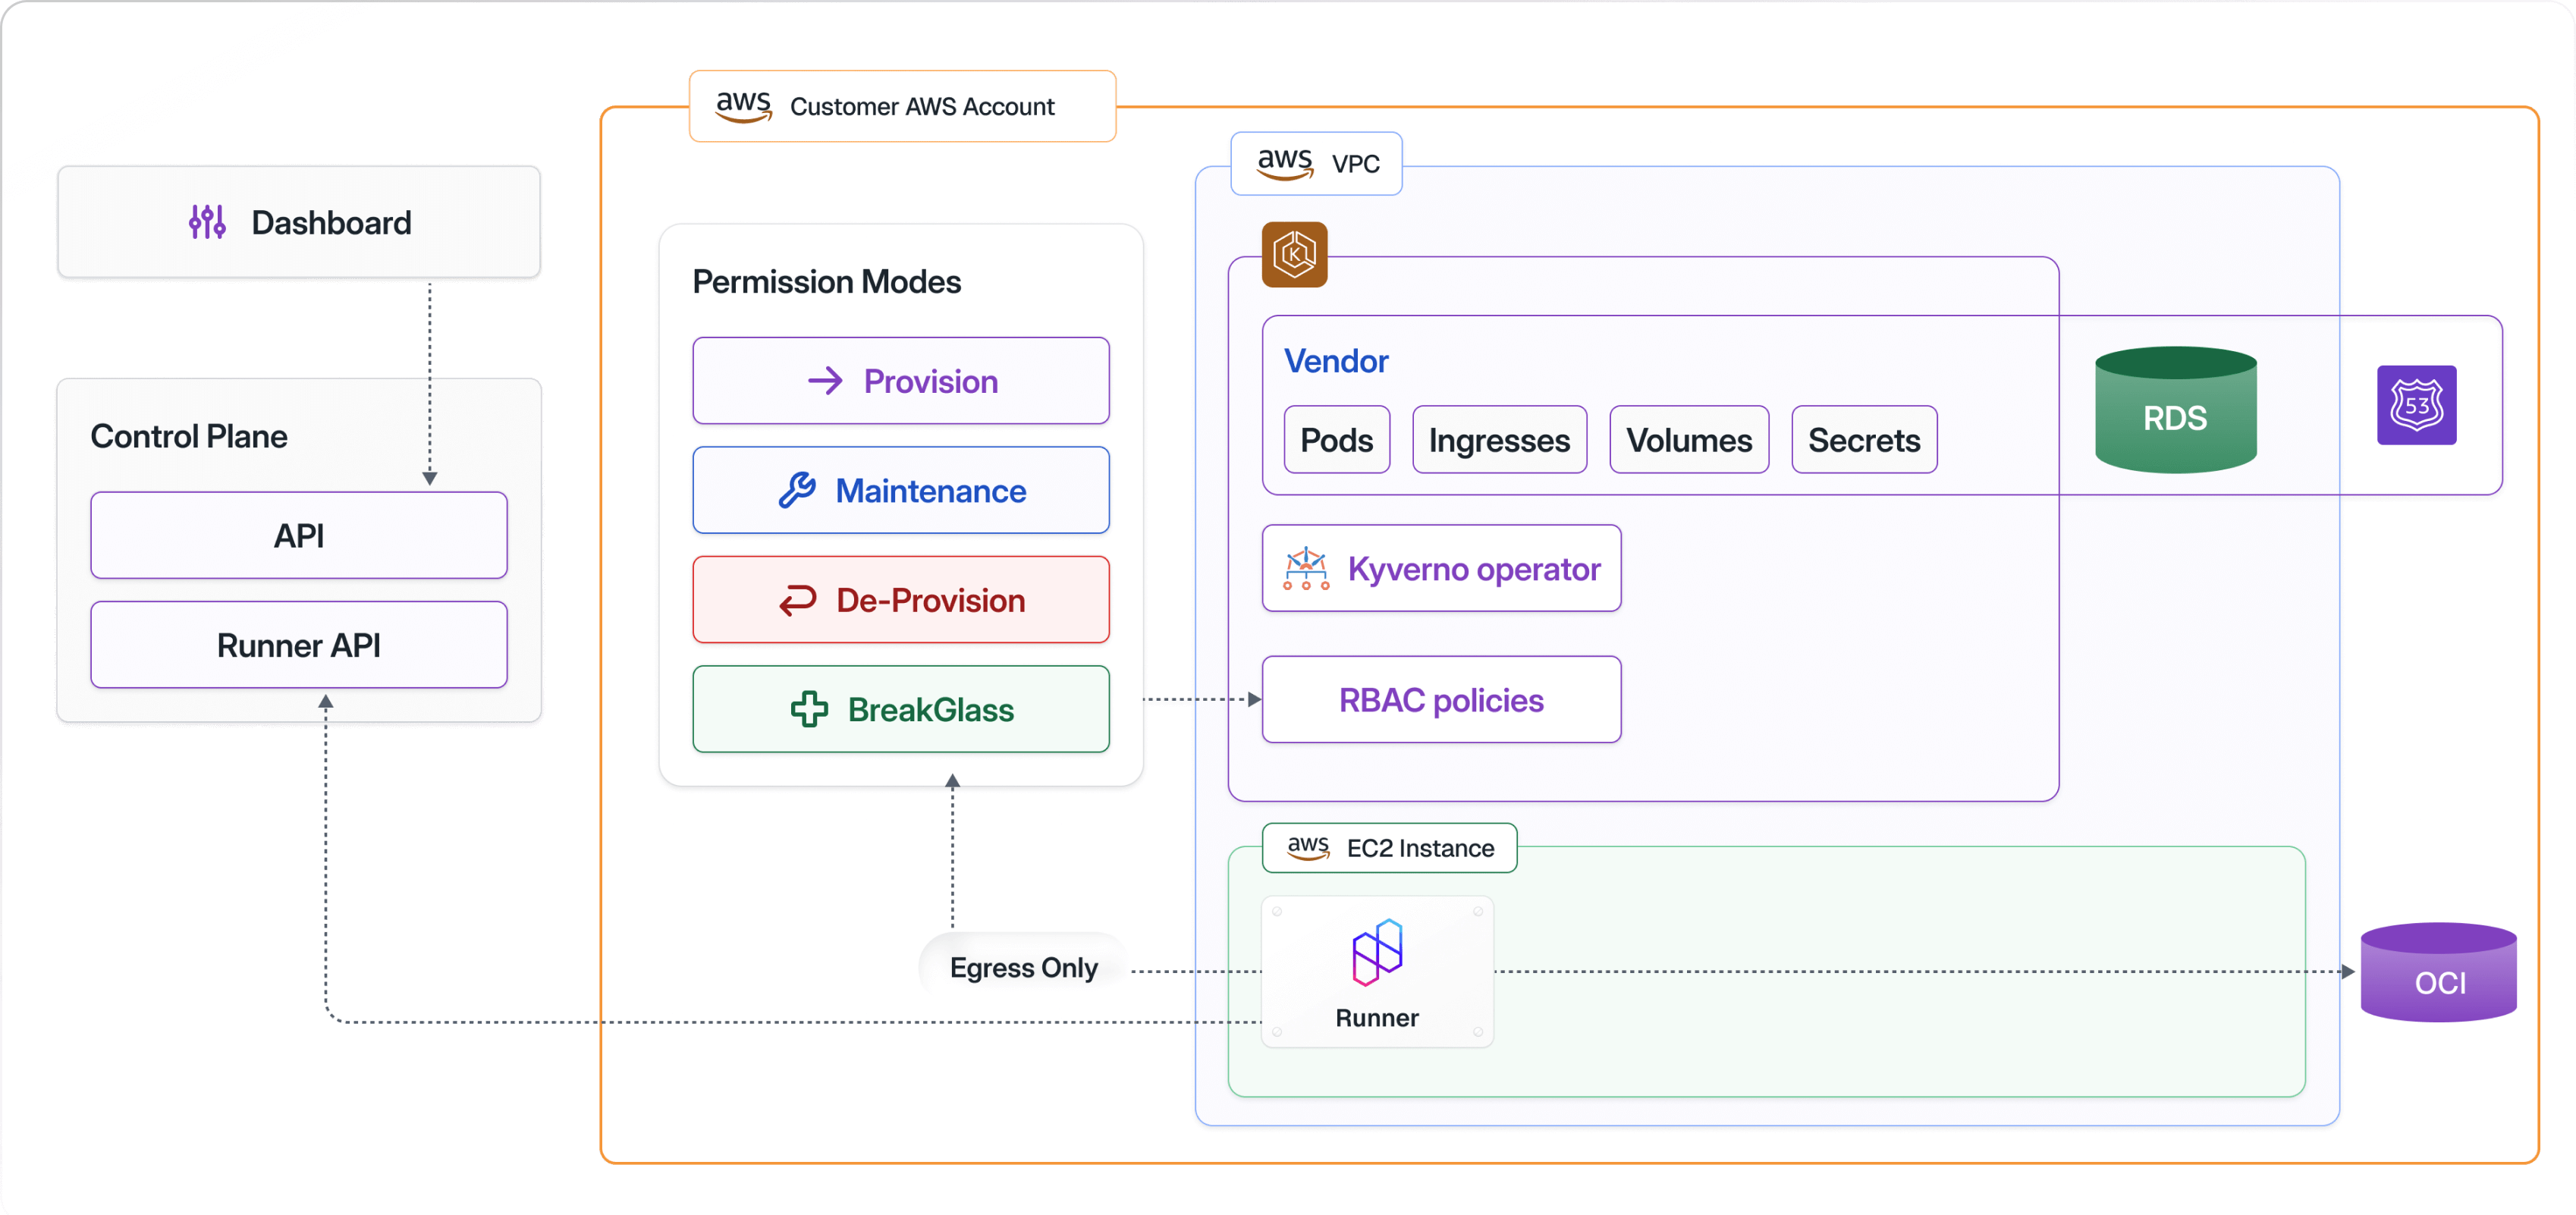This screenshot has height=1215, width=2576.
Task: Click the Secrets resource box
Action: pos(1863,440)
